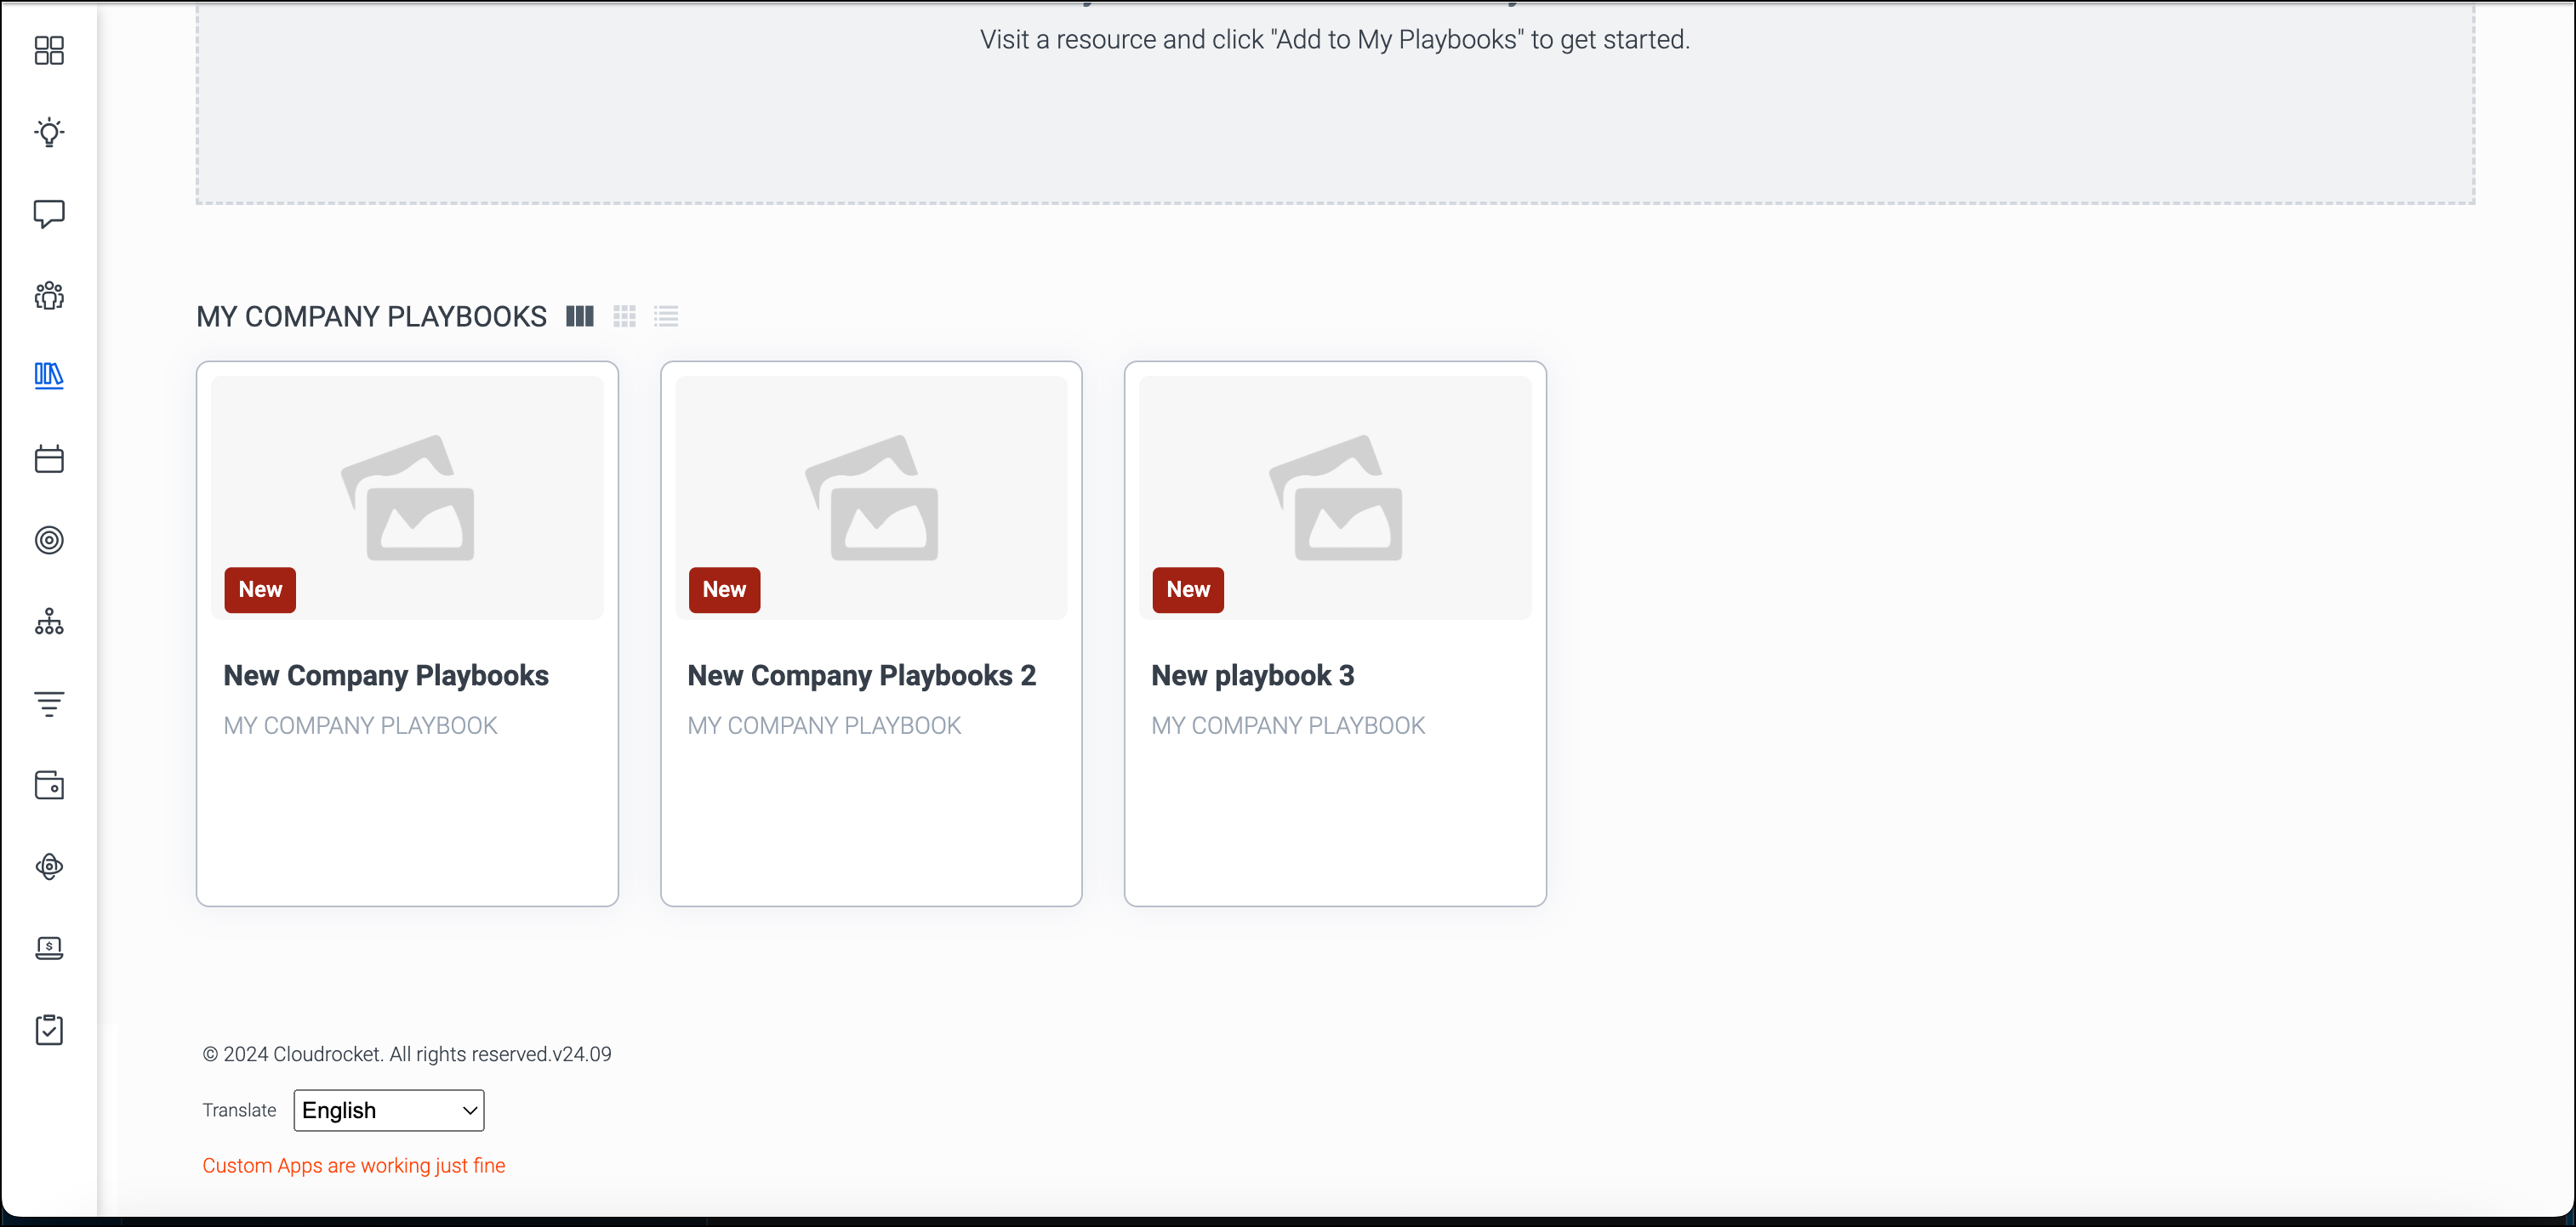Open the lightbulb ideas icon in sidebar

(x=49, y=132)
